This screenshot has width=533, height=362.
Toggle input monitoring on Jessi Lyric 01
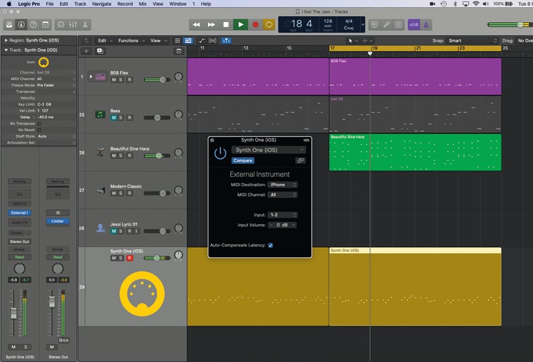[136, 231]
